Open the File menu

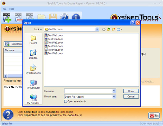click(5, 9)
